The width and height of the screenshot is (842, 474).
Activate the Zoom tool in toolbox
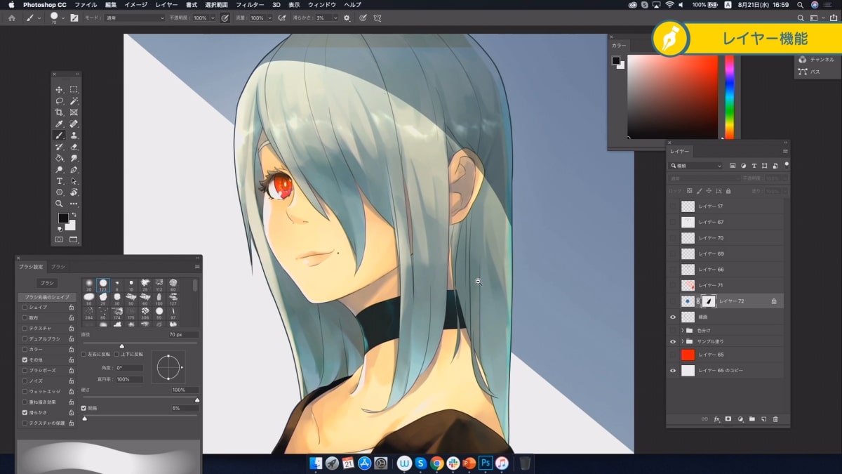click(x=60, y=204)
